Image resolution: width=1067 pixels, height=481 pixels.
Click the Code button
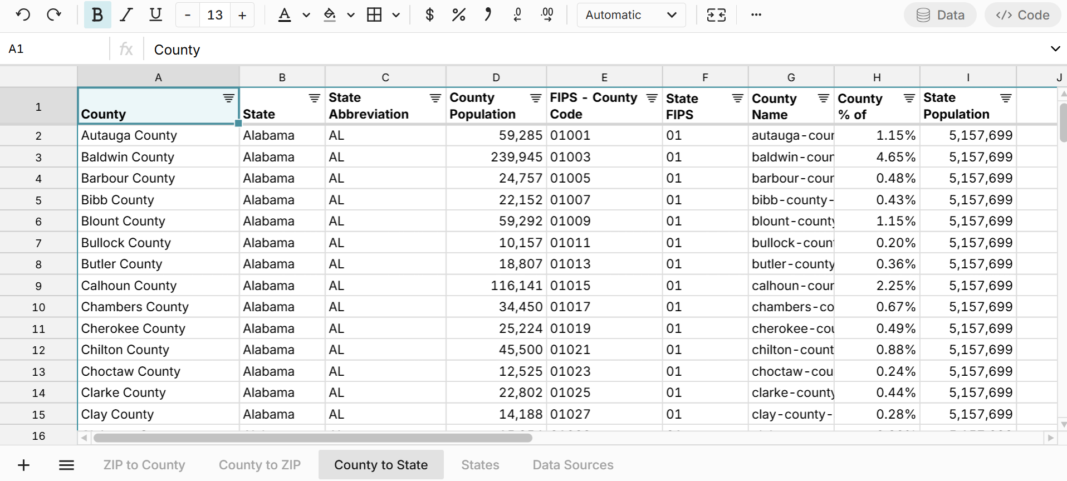pyautogui.click(x=1022, y=15)
